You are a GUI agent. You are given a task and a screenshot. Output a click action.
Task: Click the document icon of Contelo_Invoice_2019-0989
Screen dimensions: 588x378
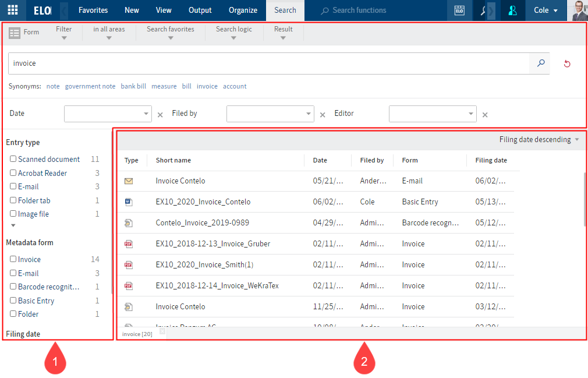tap(129, 223)
